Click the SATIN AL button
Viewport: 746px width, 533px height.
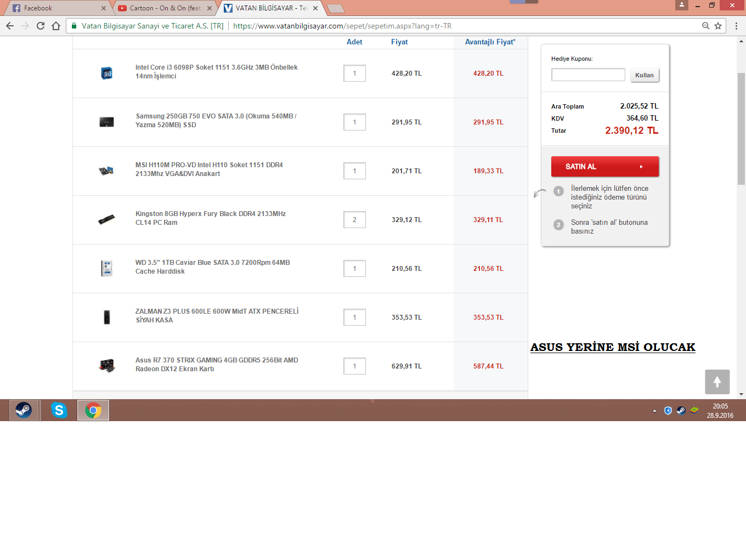[x=605, y=167]
